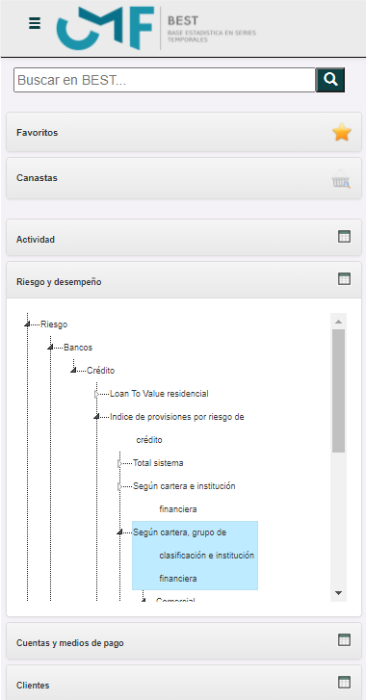Open the Clientes accordion section
This screenshot has width=366, height=700.
(184, 683)
